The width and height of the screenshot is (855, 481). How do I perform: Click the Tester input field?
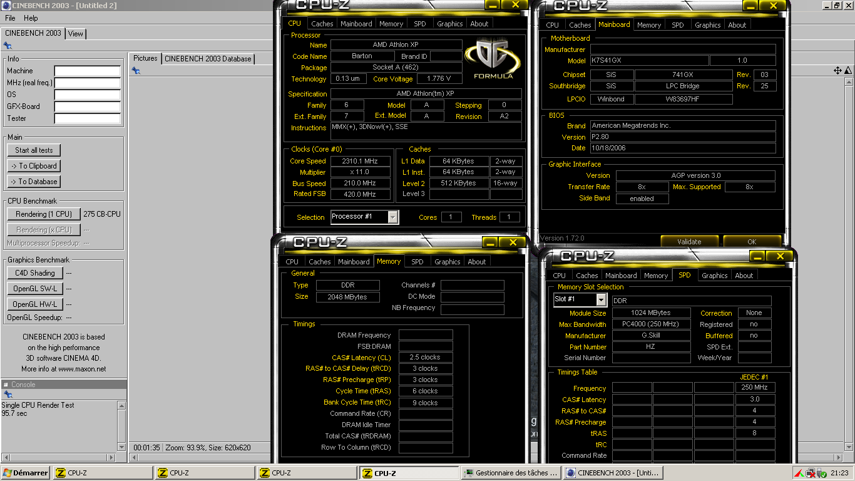pos(87,118)
